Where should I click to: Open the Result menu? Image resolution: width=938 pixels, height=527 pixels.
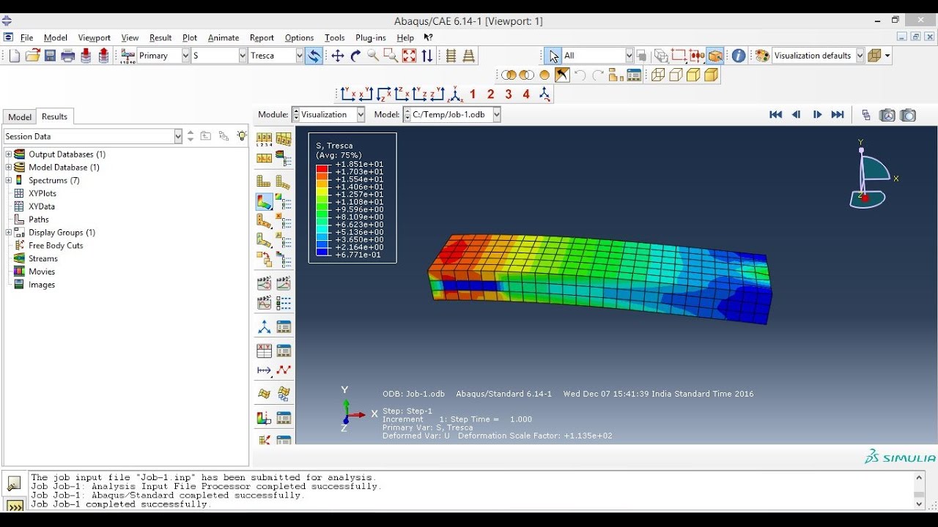tap(160, 37)
